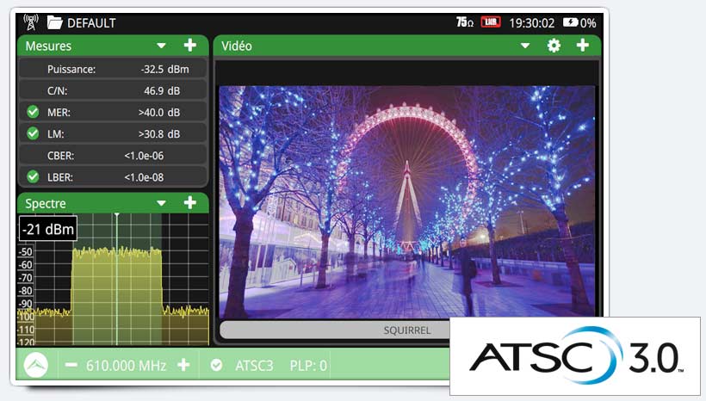
Task: Click the London Eye video preview
Action: click(407, 201)
